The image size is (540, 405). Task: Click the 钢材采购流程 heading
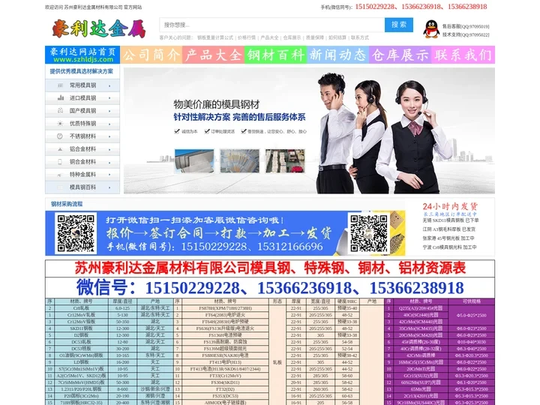pyautogui.click(x=67, y=204)
